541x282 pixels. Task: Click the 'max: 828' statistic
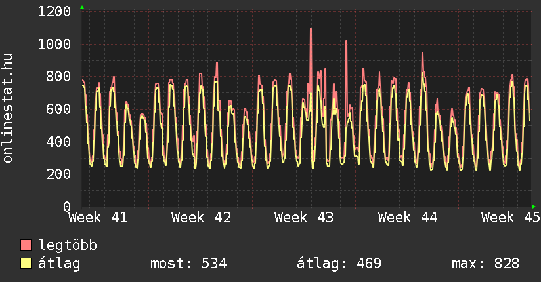tap(485, 264)
